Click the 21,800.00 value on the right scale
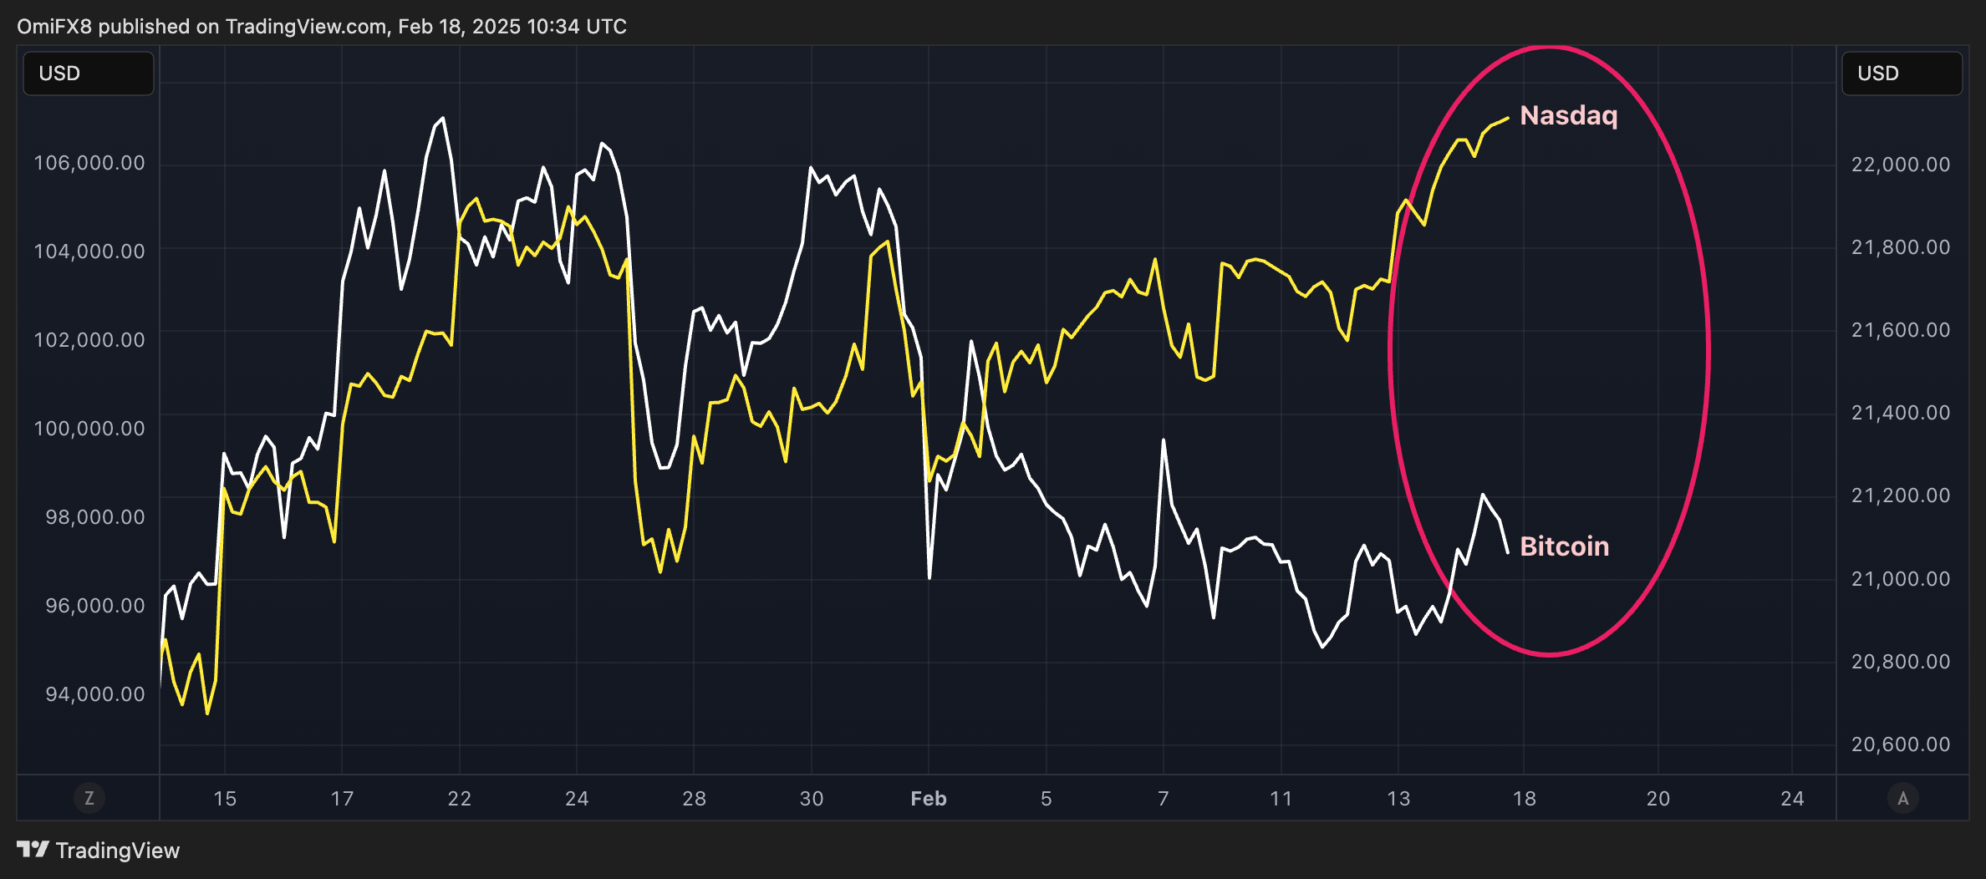 [1901, 246]
